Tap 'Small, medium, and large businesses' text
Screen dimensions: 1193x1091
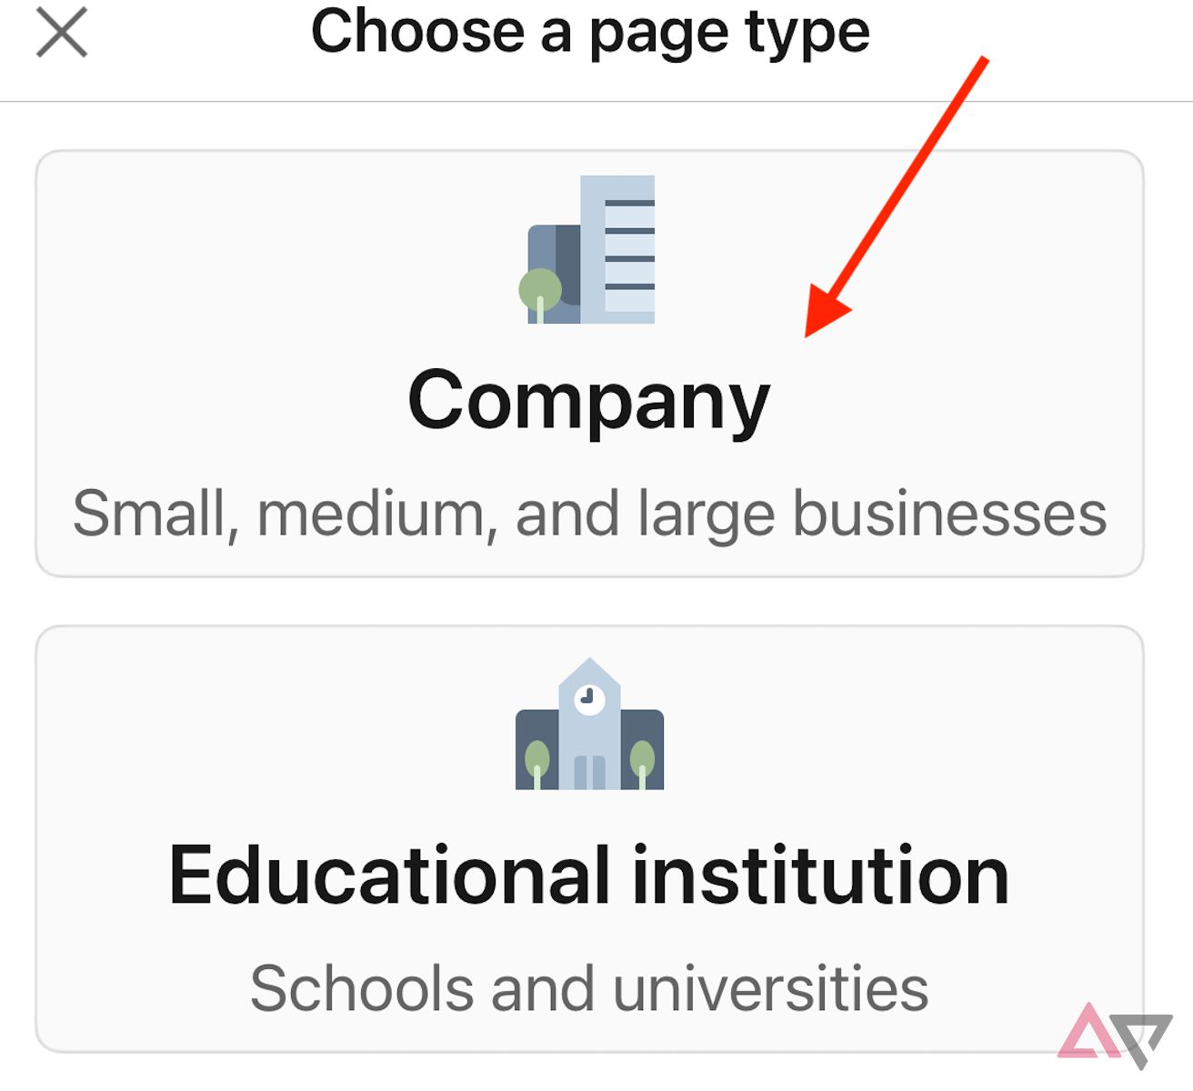tap(589, 515)
